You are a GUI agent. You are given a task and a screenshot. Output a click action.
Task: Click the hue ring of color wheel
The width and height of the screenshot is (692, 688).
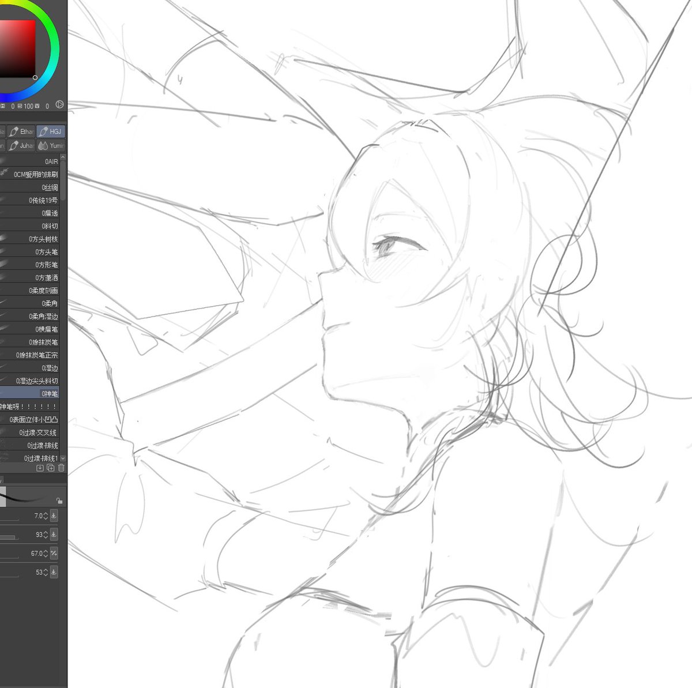click(x=54, y=49)
